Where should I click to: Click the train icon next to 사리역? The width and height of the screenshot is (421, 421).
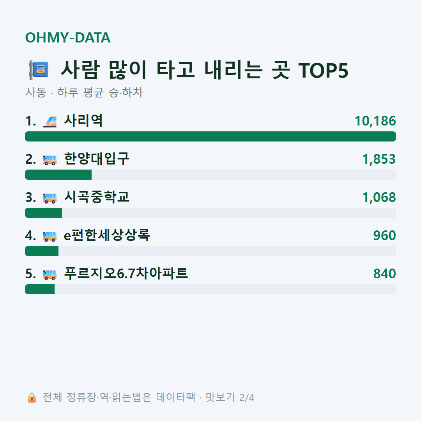50,121
